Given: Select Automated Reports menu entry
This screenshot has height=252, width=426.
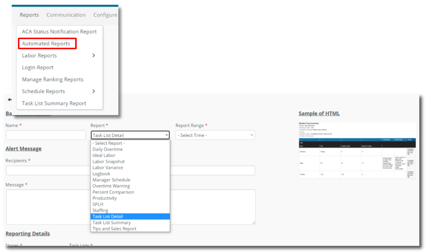Looking at the screenshot, I should [x=46, y=43].
